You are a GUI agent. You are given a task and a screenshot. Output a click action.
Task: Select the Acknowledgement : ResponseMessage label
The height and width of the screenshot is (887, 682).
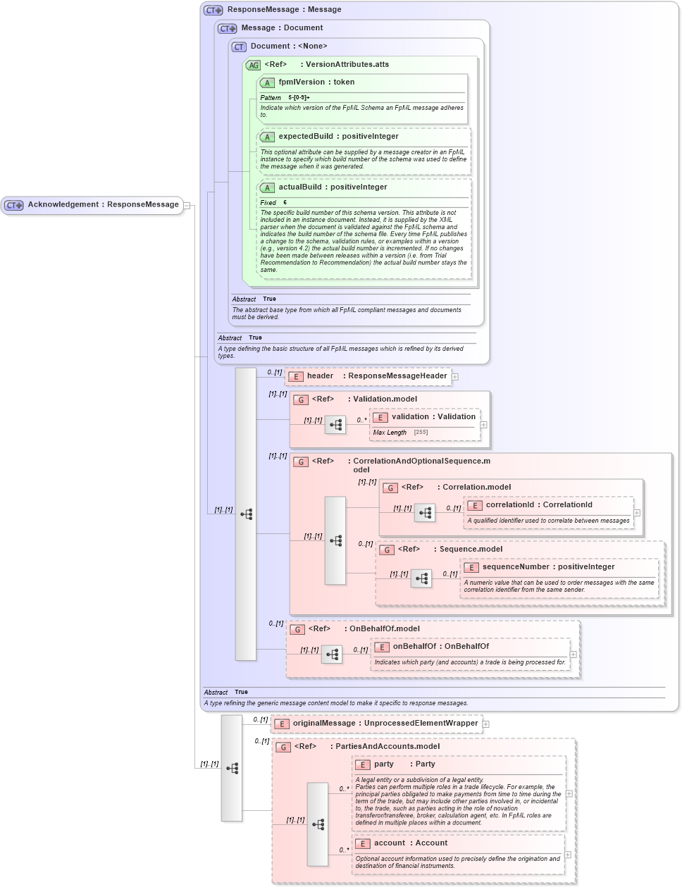pos(104,204)
